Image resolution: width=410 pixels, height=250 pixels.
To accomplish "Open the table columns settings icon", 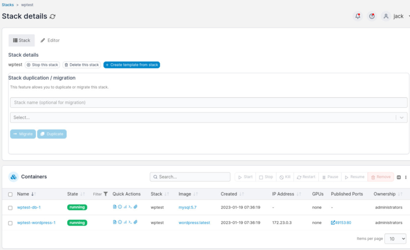I will click(x=399, y=177).
